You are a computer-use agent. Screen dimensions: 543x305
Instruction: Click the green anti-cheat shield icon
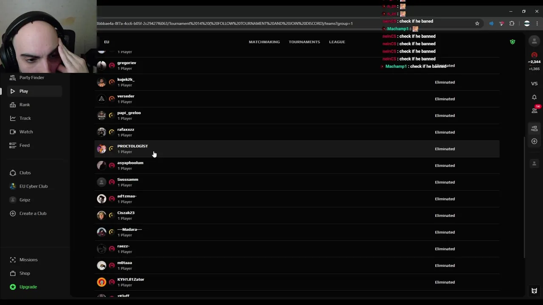[512, 42]
